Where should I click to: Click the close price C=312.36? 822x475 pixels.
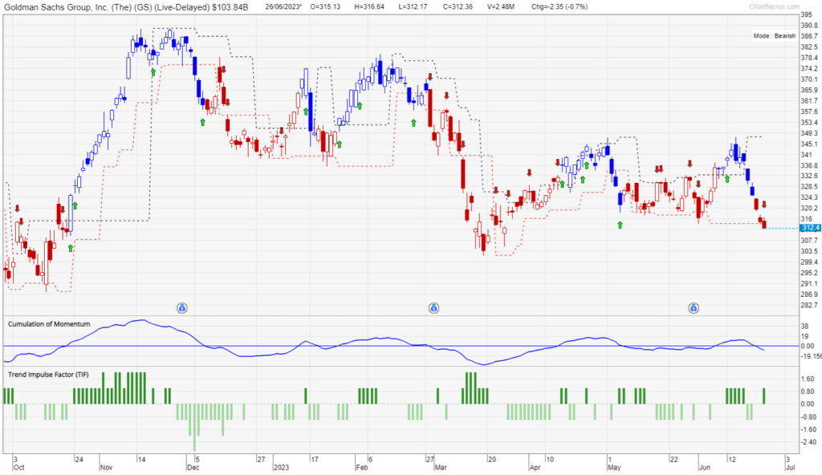tap(458, 6)
